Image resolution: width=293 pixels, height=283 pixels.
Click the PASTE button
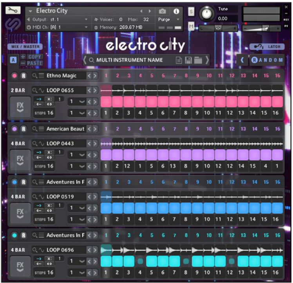[34, 63]
